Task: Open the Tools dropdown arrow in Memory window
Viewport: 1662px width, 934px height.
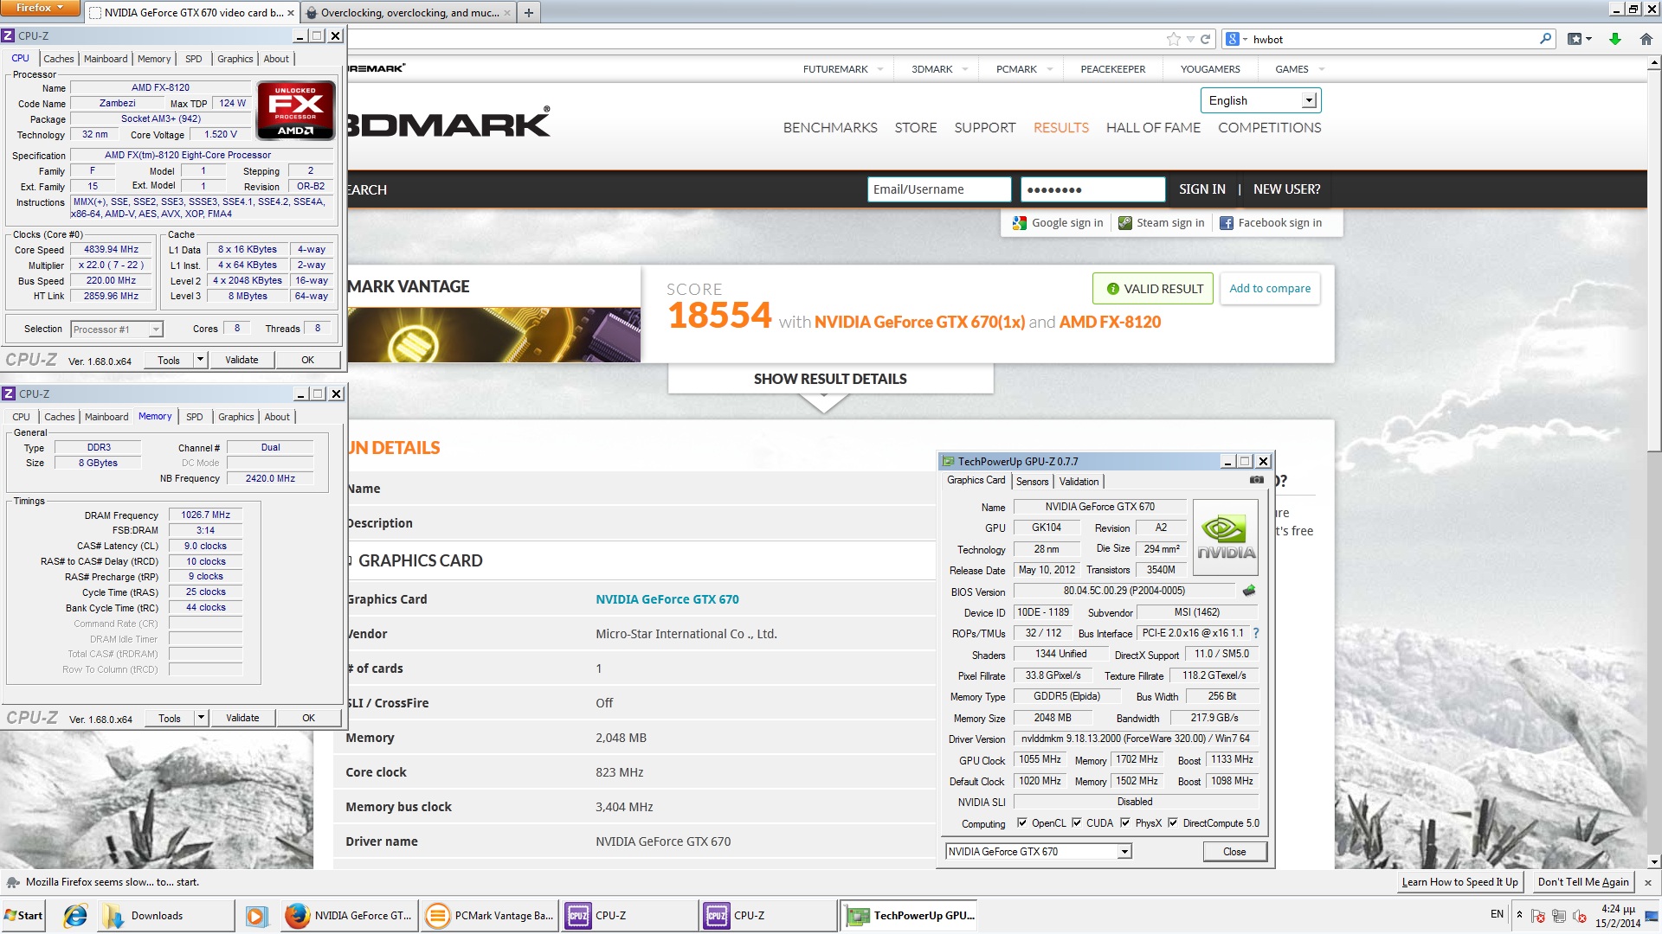Action: tap(201, 718)
